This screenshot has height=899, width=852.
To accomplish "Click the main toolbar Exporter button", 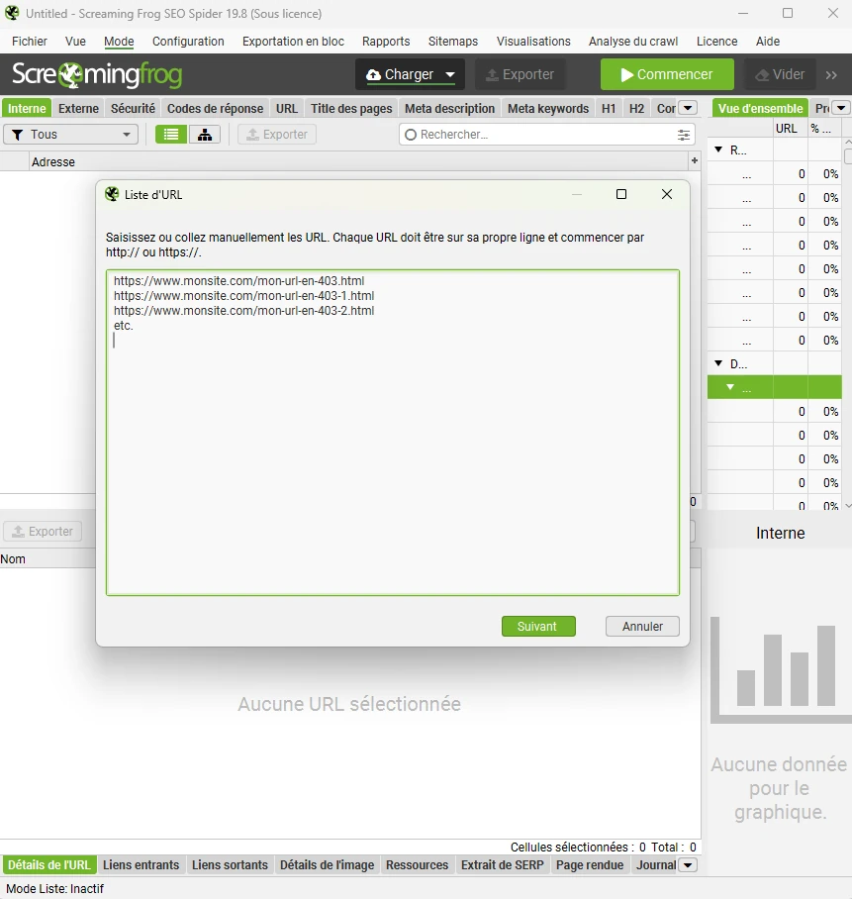I will (520, 74).
